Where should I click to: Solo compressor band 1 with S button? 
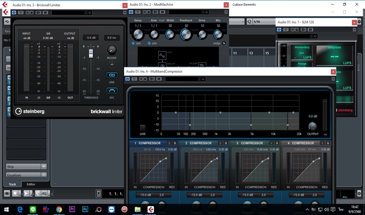pyautogui.click(x=175, y=143)
